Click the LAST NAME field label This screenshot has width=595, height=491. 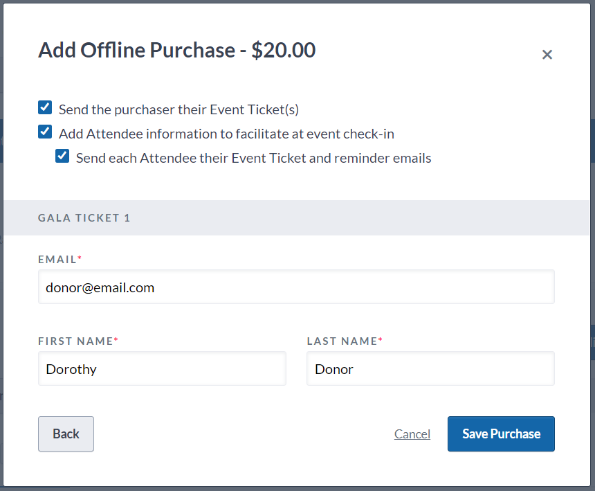point(342,341)
